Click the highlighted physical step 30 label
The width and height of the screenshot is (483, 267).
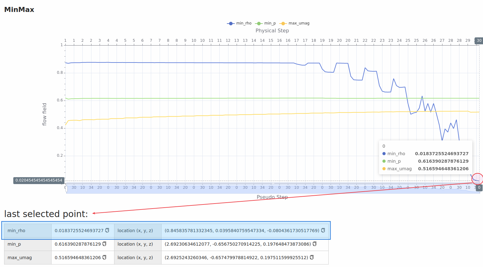(x=479, y=41)
